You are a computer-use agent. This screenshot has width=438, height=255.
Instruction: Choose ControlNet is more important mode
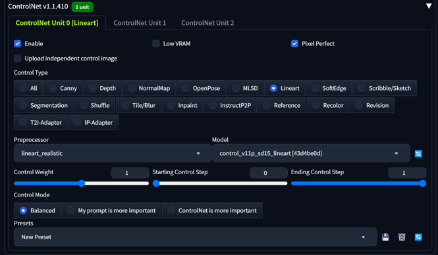tap(212, 210)
